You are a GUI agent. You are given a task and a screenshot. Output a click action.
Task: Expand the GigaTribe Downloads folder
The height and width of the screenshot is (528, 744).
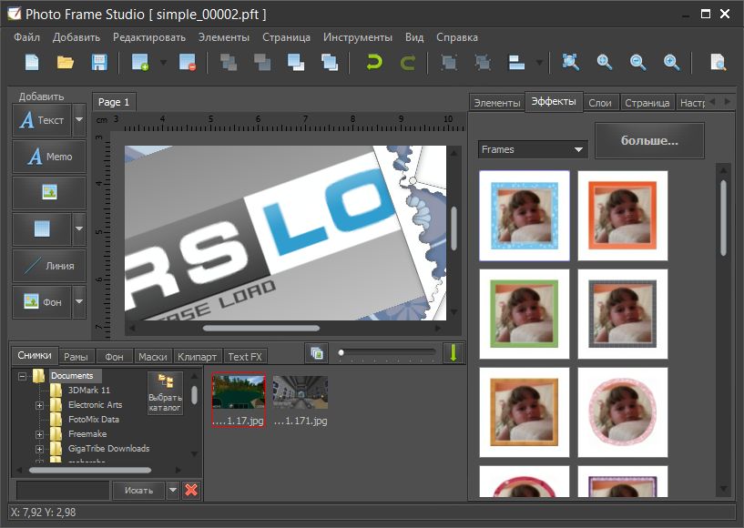(39, 449)
